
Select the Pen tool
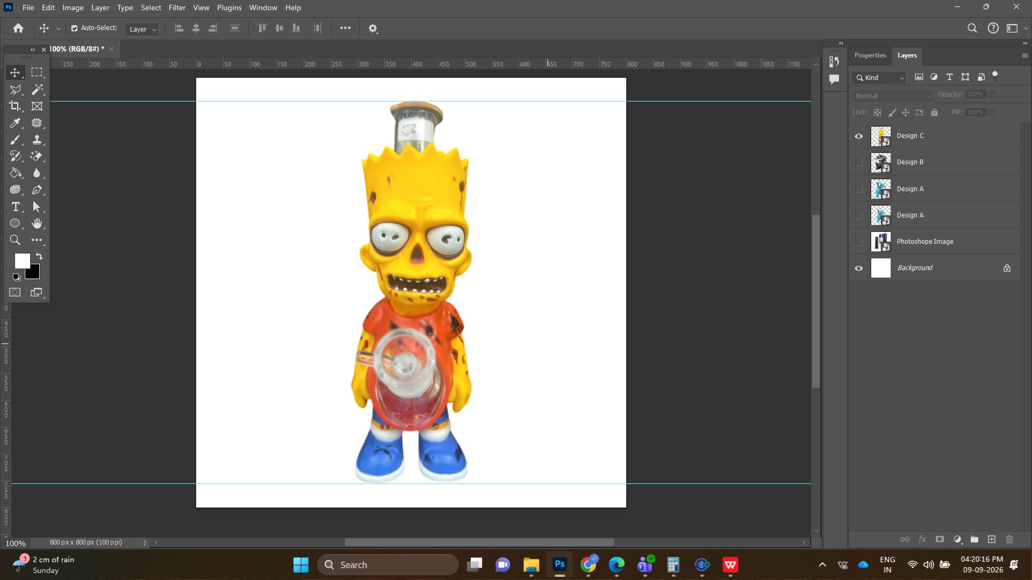tap(37, 190)
